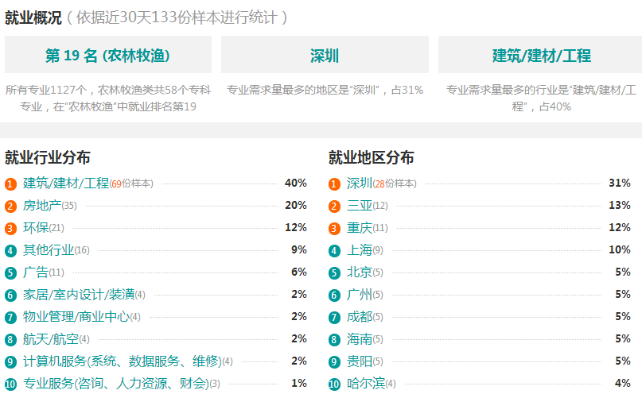
Task: Click the 就业地区分布 heading
Action: point(371,157)
